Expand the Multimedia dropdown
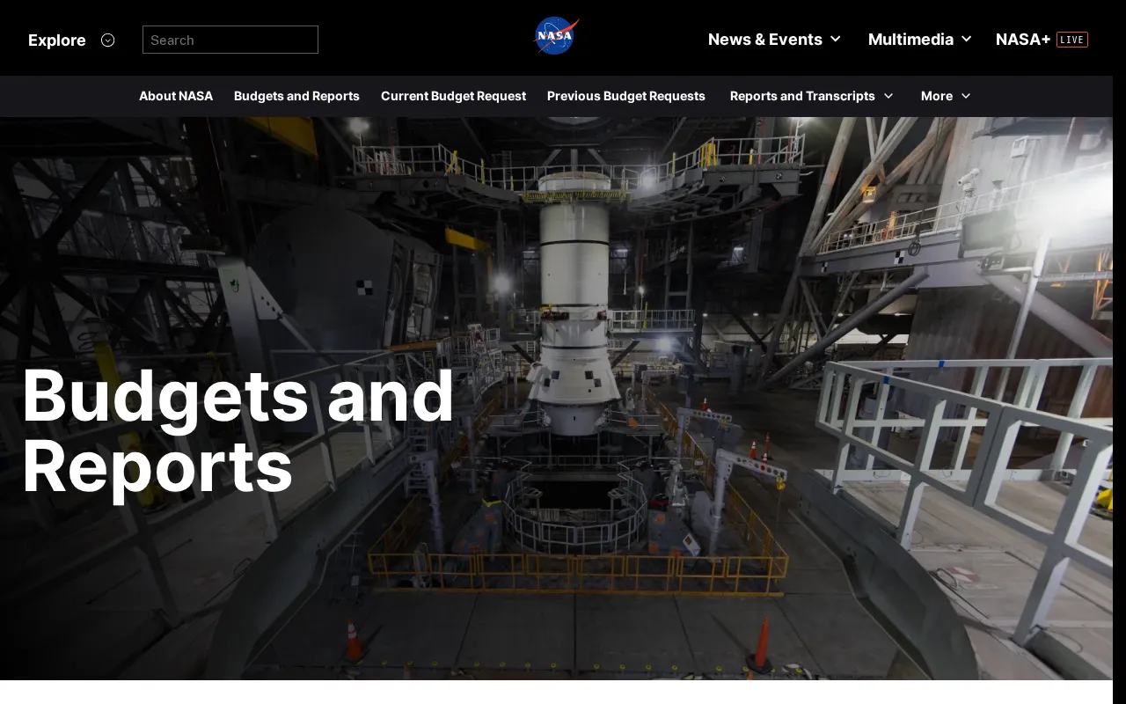 point(919,40)
